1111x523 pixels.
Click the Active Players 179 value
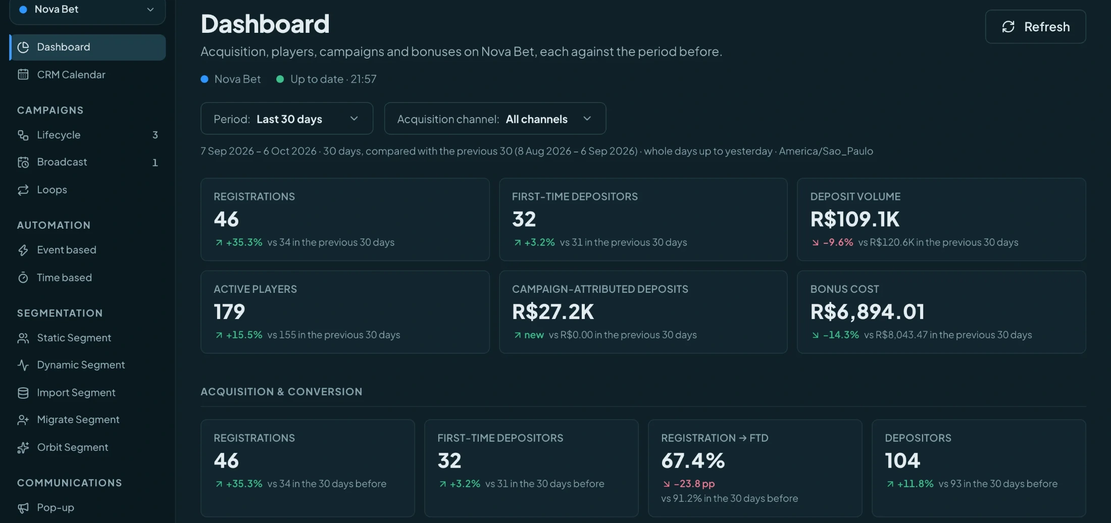pos(229,312)
